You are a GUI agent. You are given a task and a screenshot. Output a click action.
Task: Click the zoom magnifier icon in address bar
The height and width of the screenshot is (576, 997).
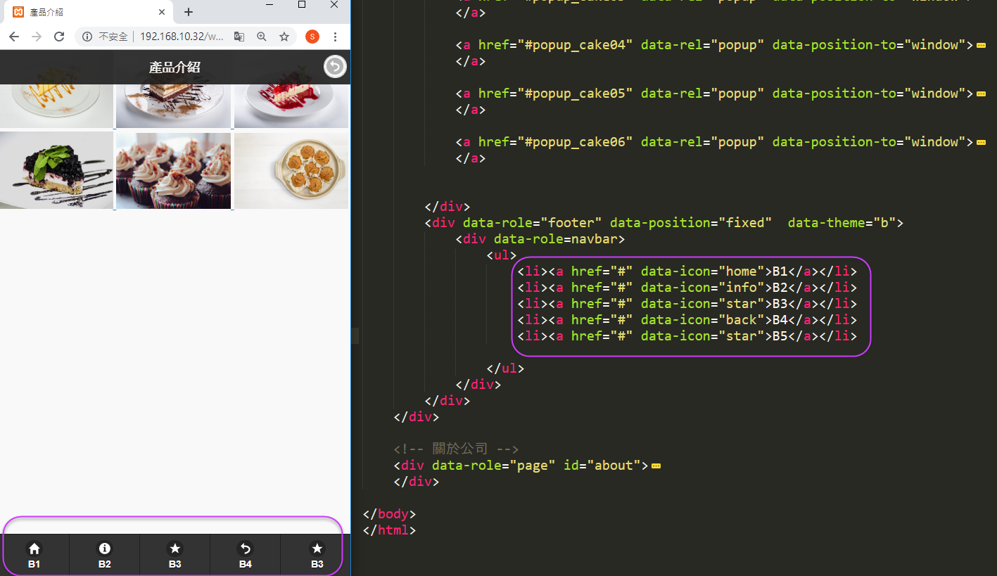click(x=262, y=37)
